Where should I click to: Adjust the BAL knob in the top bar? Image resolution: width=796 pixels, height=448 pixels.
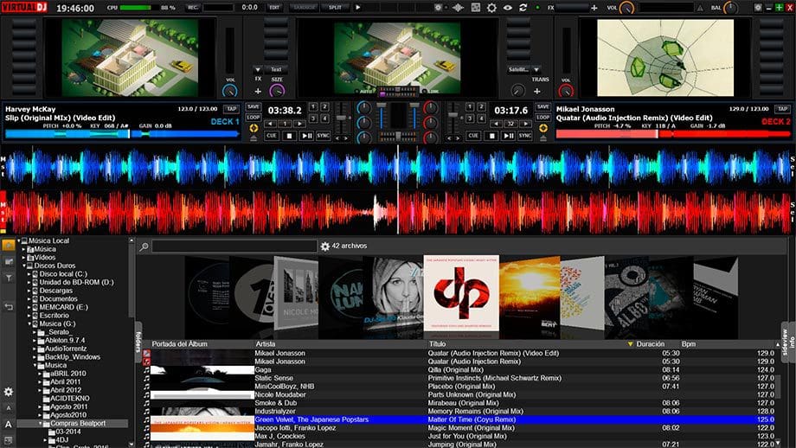click(x=730, y=8)
